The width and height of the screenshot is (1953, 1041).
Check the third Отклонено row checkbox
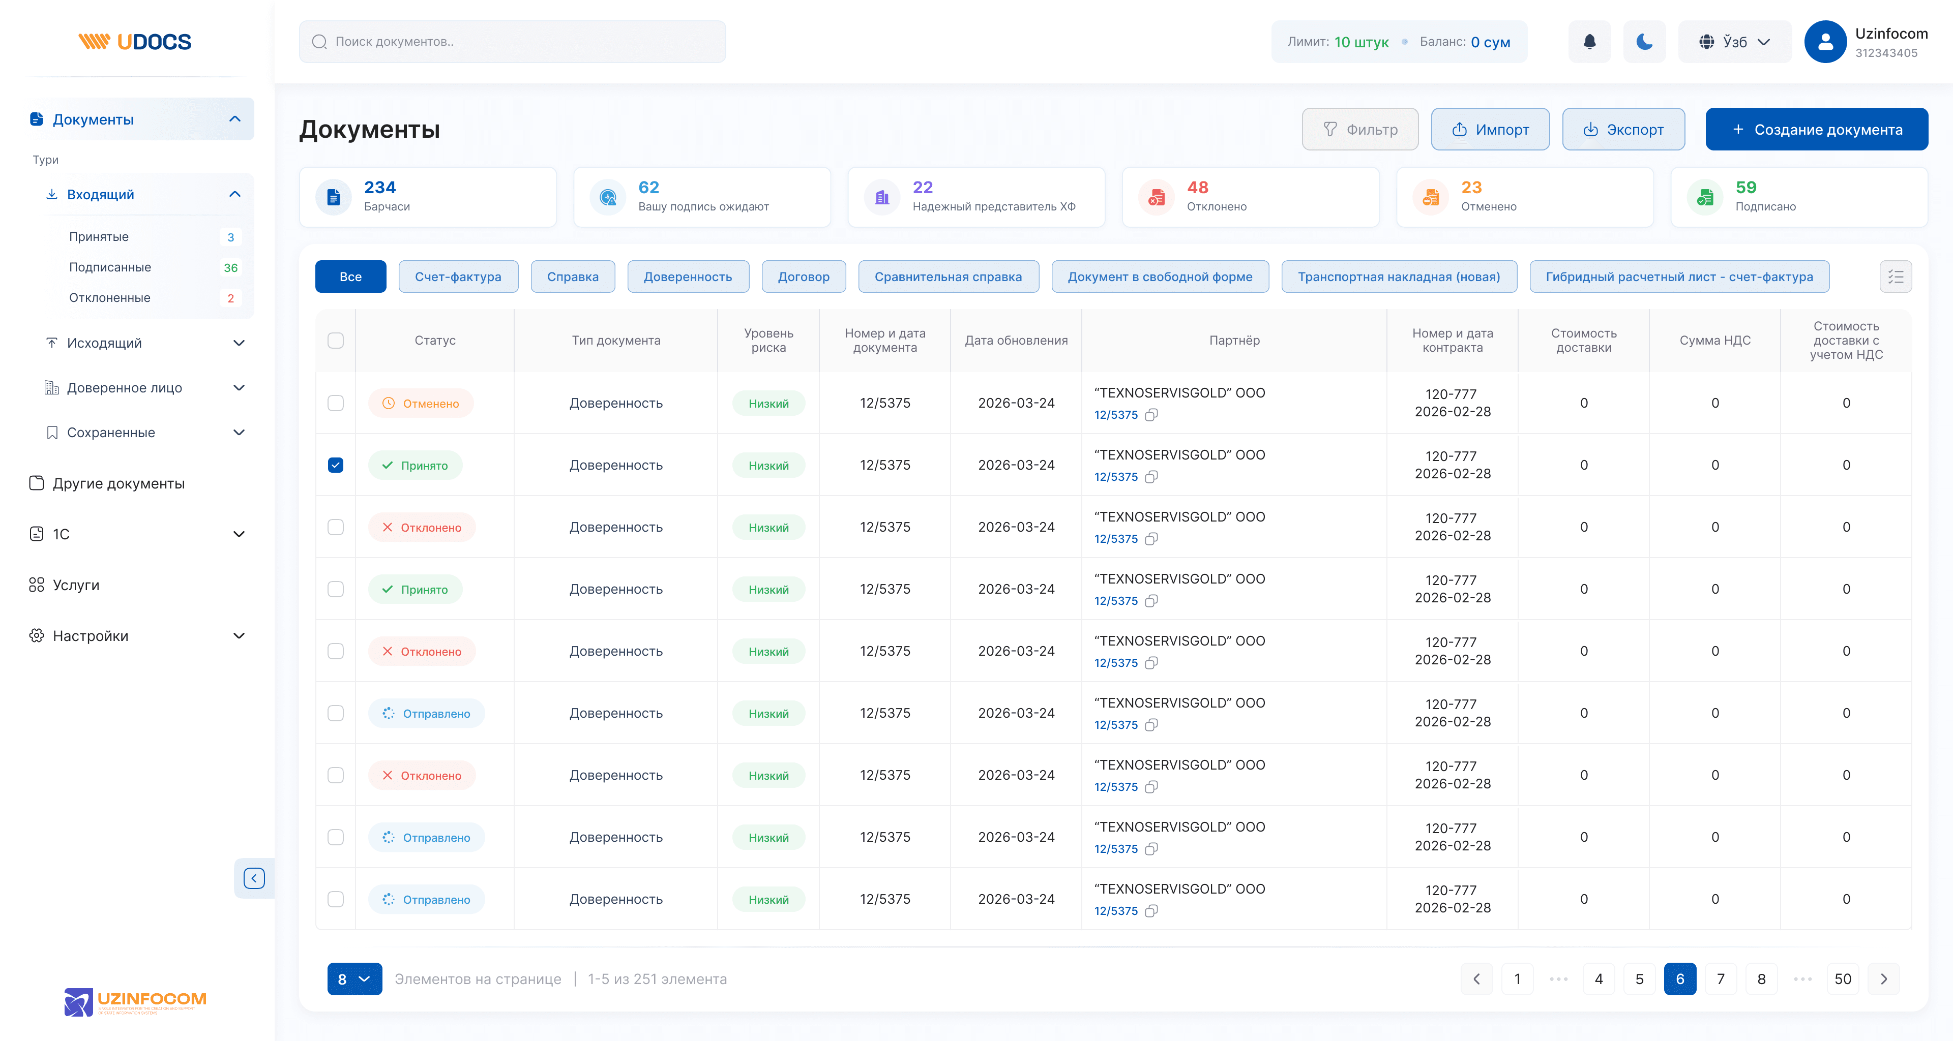click(x=335, y=776)
